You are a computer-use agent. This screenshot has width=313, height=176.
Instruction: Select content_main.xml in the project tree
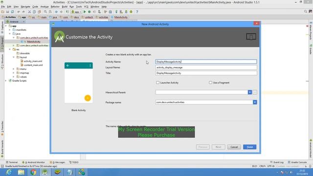33,65
